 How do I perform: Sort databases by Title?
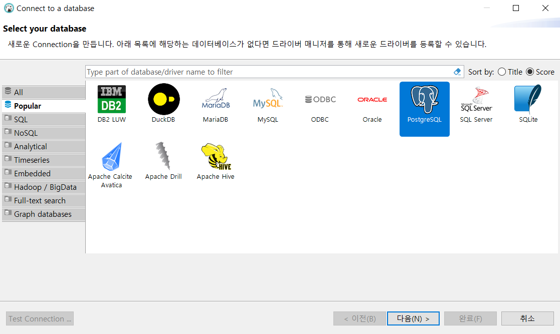coord(510,72)
